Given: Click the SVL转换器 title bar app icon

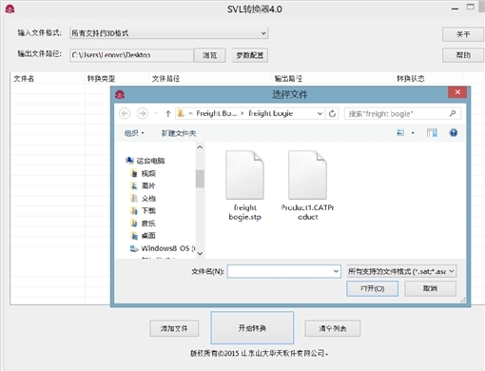Looking at the screenshot, I should pyautogui.click(x=10, y=9).
